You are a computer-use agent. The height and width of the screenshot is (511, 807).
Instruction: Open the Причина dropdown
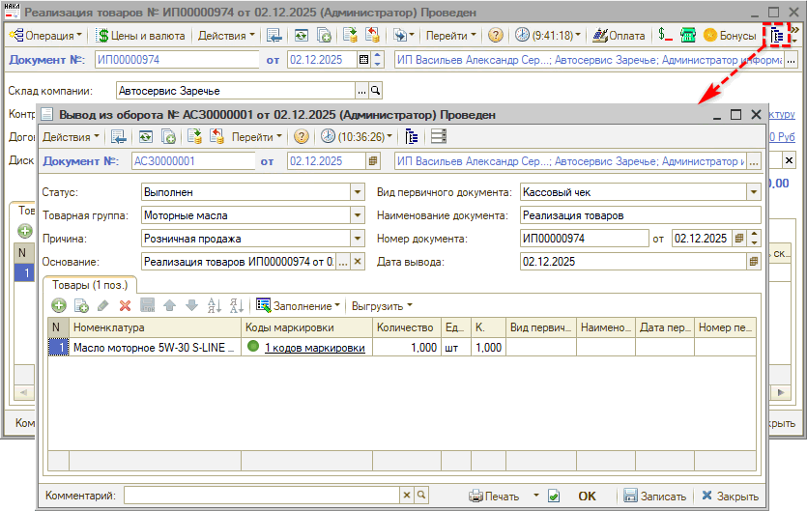[357, 238]
